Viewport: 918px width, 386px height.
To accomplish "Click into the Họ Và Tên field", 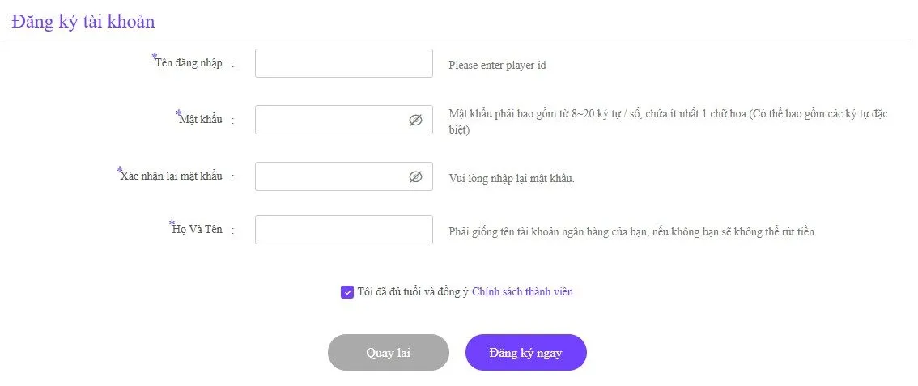I will click(343, 230).
